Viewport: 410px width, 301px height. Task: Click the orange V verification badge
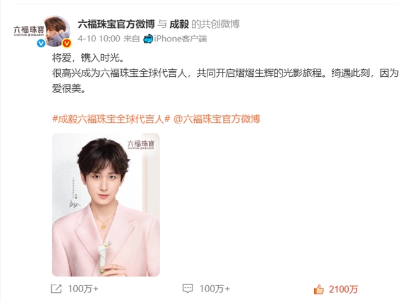coord(67,43)
